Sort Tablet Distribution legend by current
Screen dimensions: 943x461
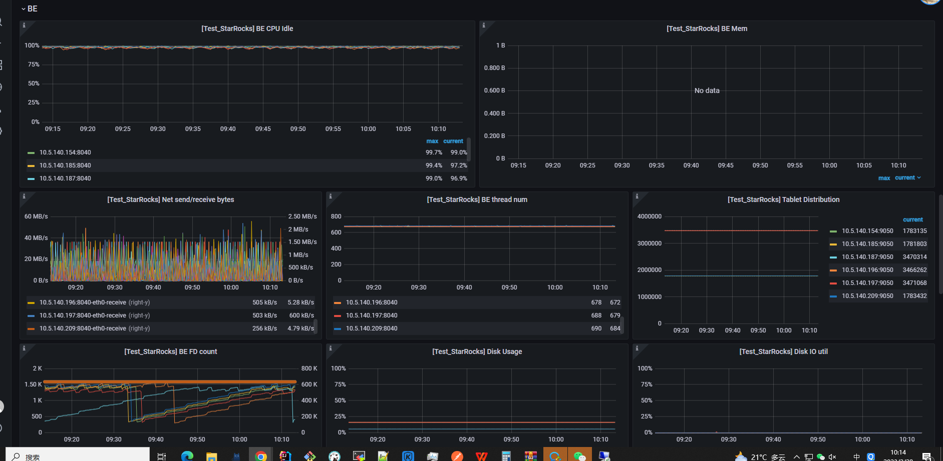(x=912, y=220)
